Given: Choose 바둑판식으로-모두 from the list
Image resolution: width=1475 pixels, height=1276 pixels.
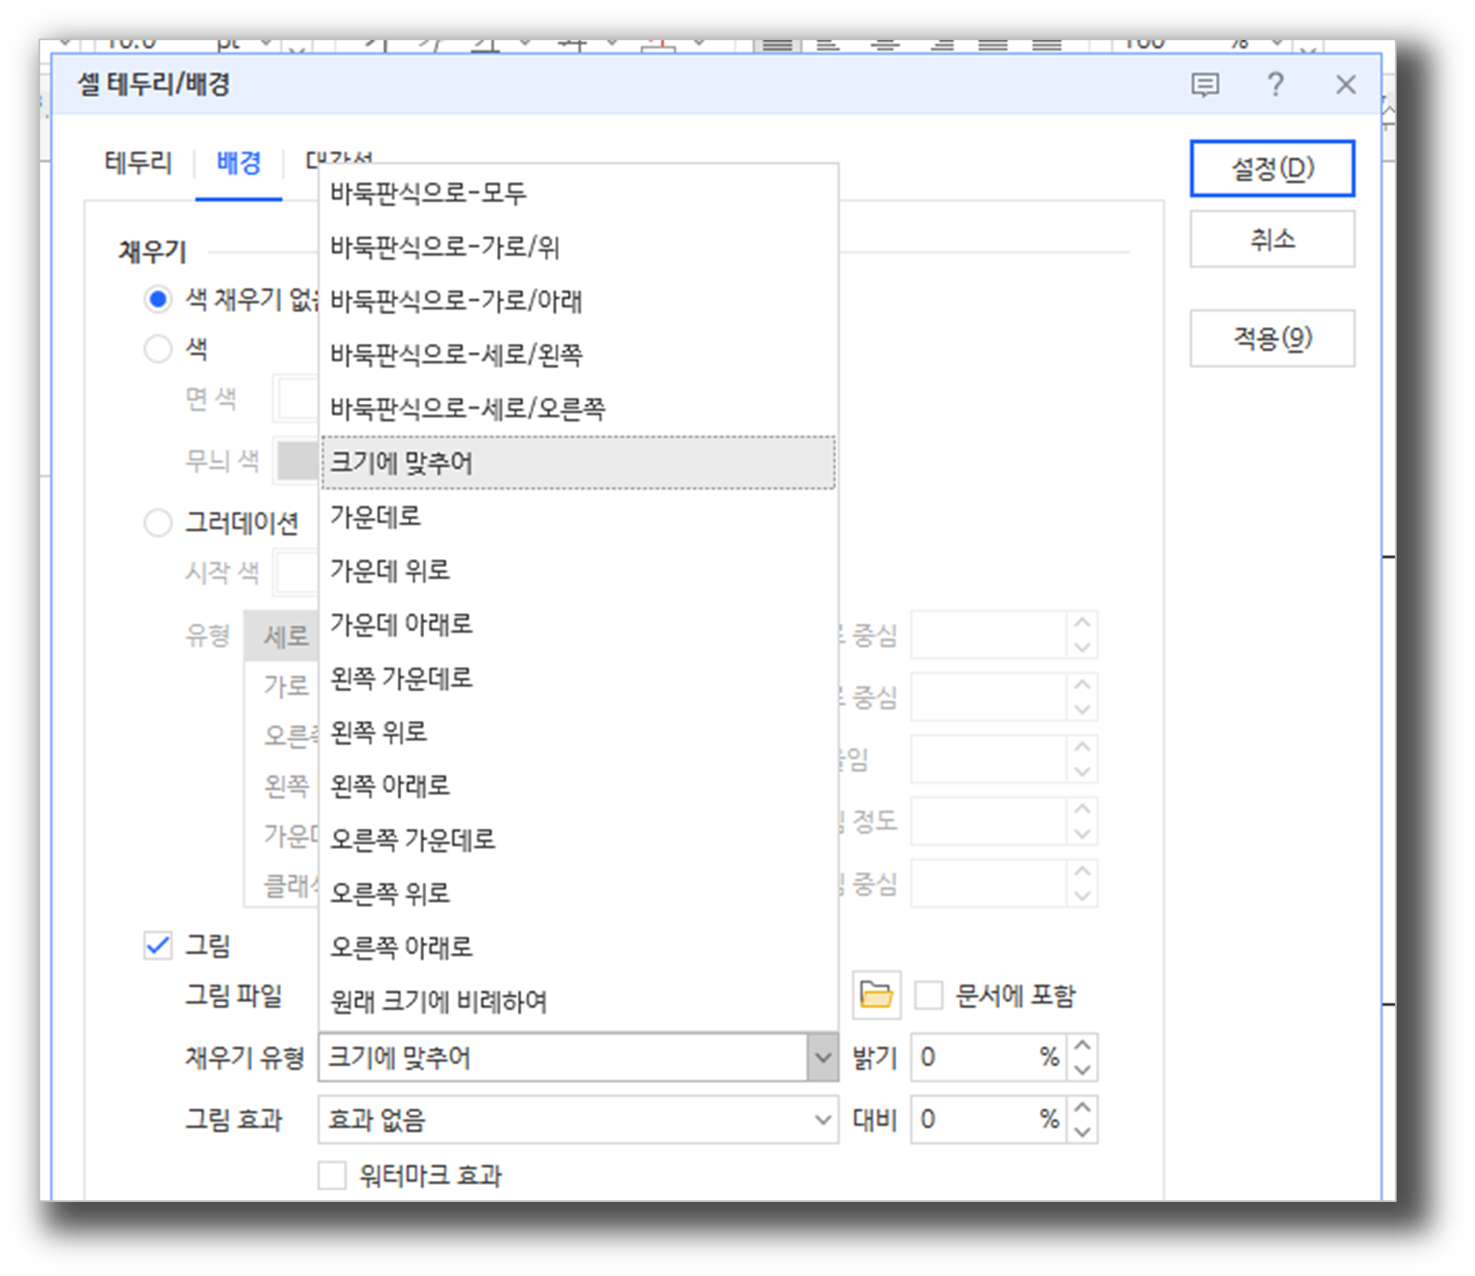Looking at the screenshot, I should 578,193.
